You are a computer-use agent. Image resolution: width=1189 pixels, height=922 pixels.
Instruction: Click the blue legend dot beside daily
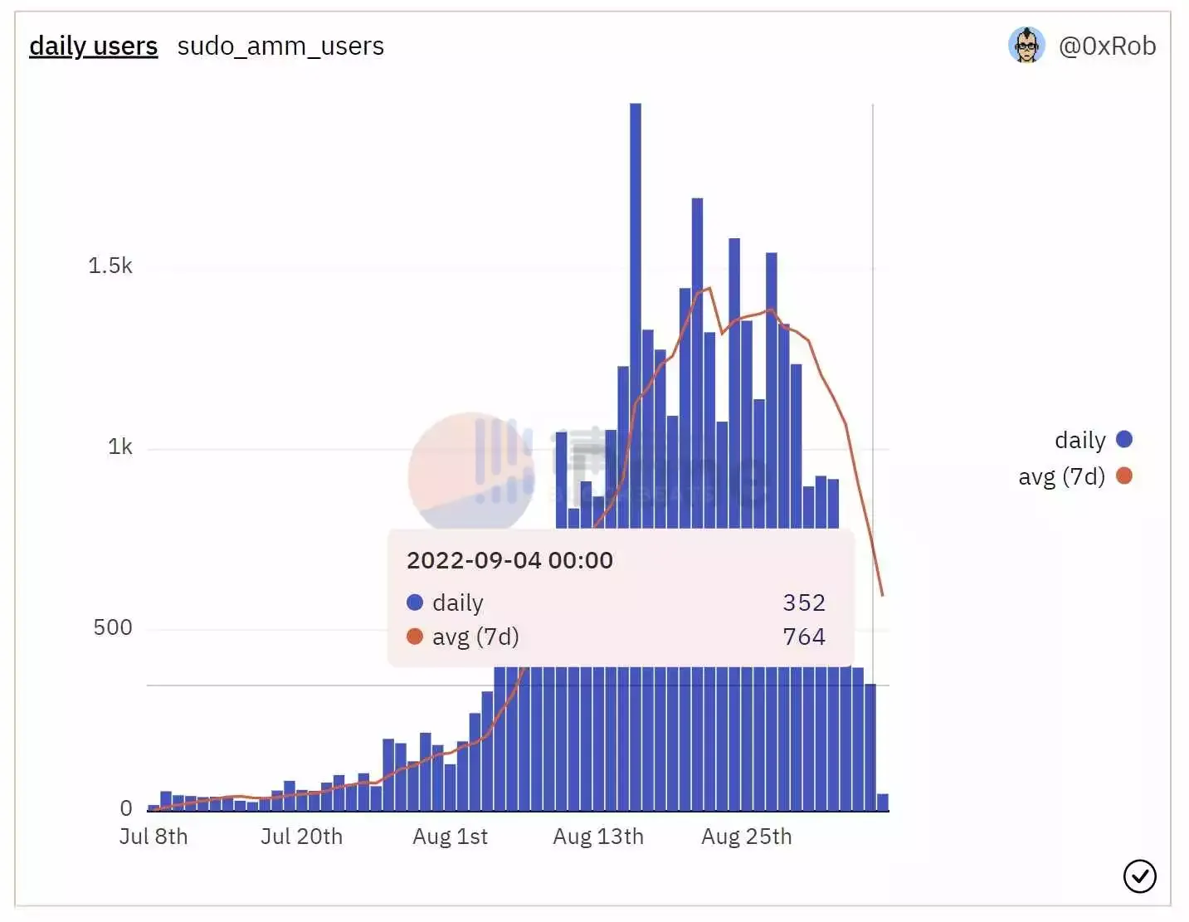tap(1124, 439)
